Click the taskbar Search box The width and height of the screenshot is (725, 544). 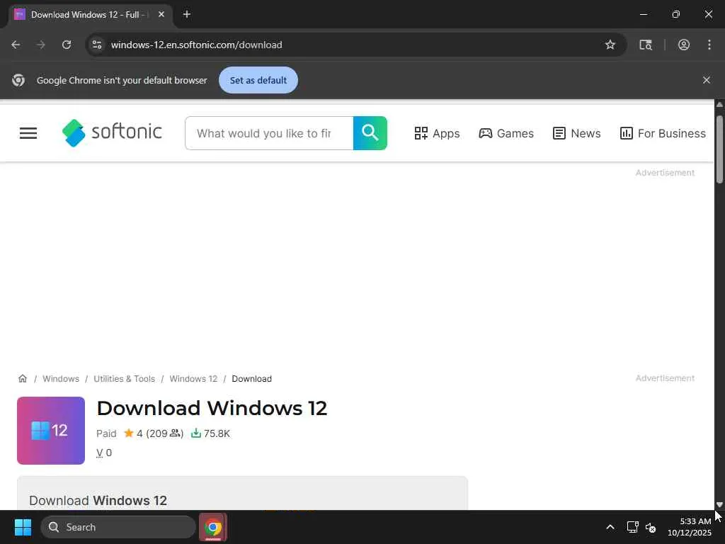[x=118, y=527]
